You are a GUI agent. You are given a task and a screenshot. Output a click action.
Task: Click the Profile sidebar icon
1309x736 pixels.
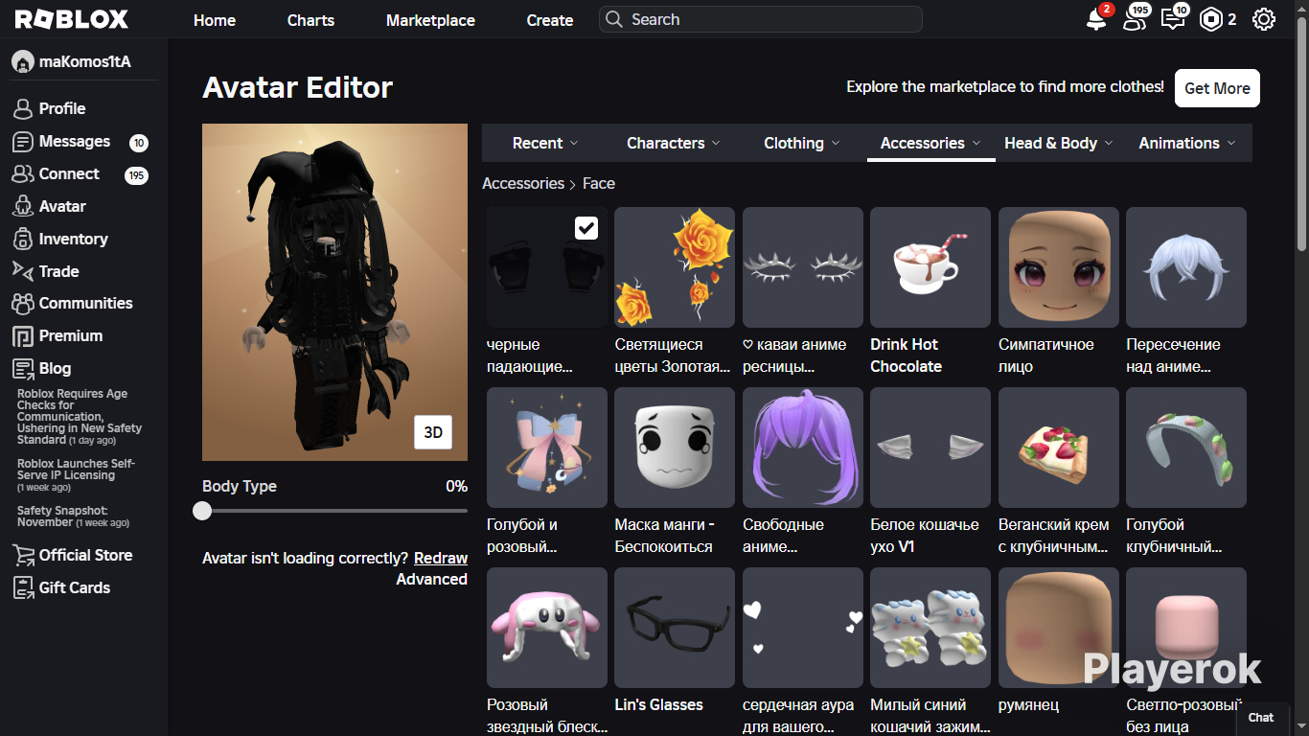23,108
